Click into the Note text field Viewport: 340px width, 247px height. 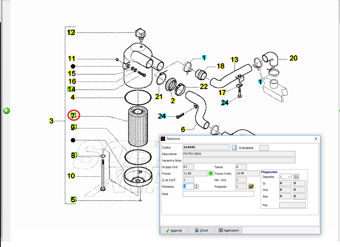point(218,194)
